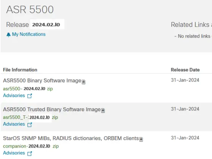This screenshot has width=212, height=159.
Task: Click release date of Trusted Binary Software Image
Action: (x=185, y=109)
